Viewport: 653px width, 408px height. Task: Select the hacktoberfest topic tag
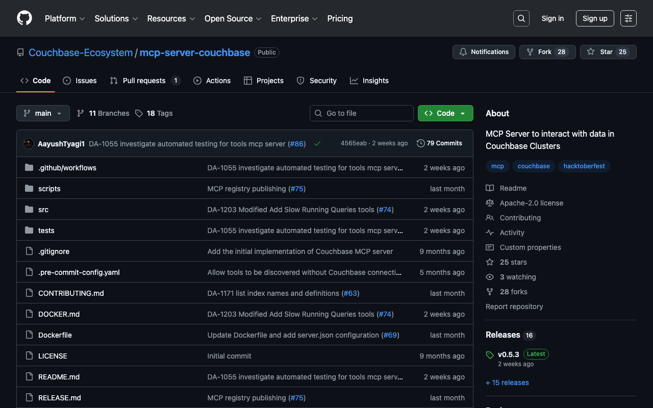pyautogui.click(x=584, y=166)
